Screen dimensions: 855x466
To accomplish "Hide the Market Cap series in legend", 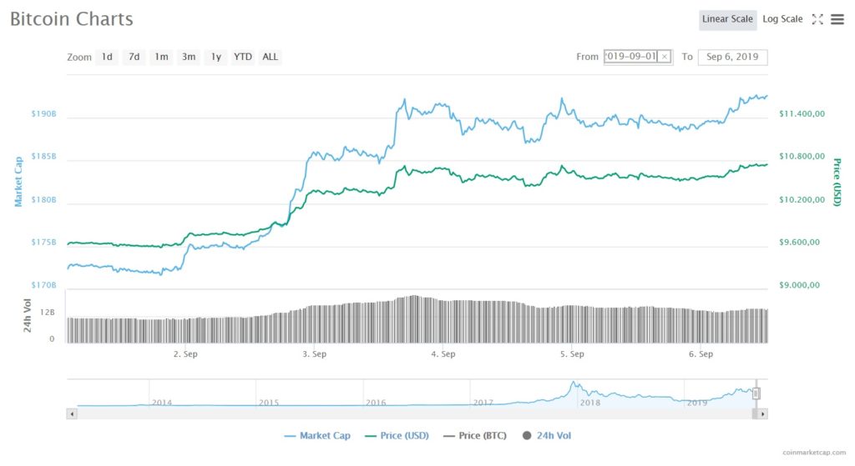I will [317, 435].
